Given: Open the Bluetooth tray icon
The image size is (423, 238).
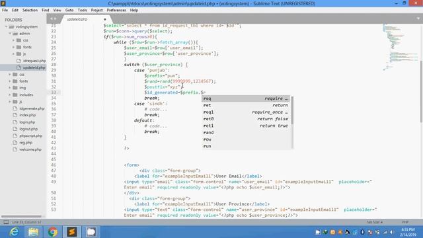Looking at the screenshot, I should (x=362, y=232).
